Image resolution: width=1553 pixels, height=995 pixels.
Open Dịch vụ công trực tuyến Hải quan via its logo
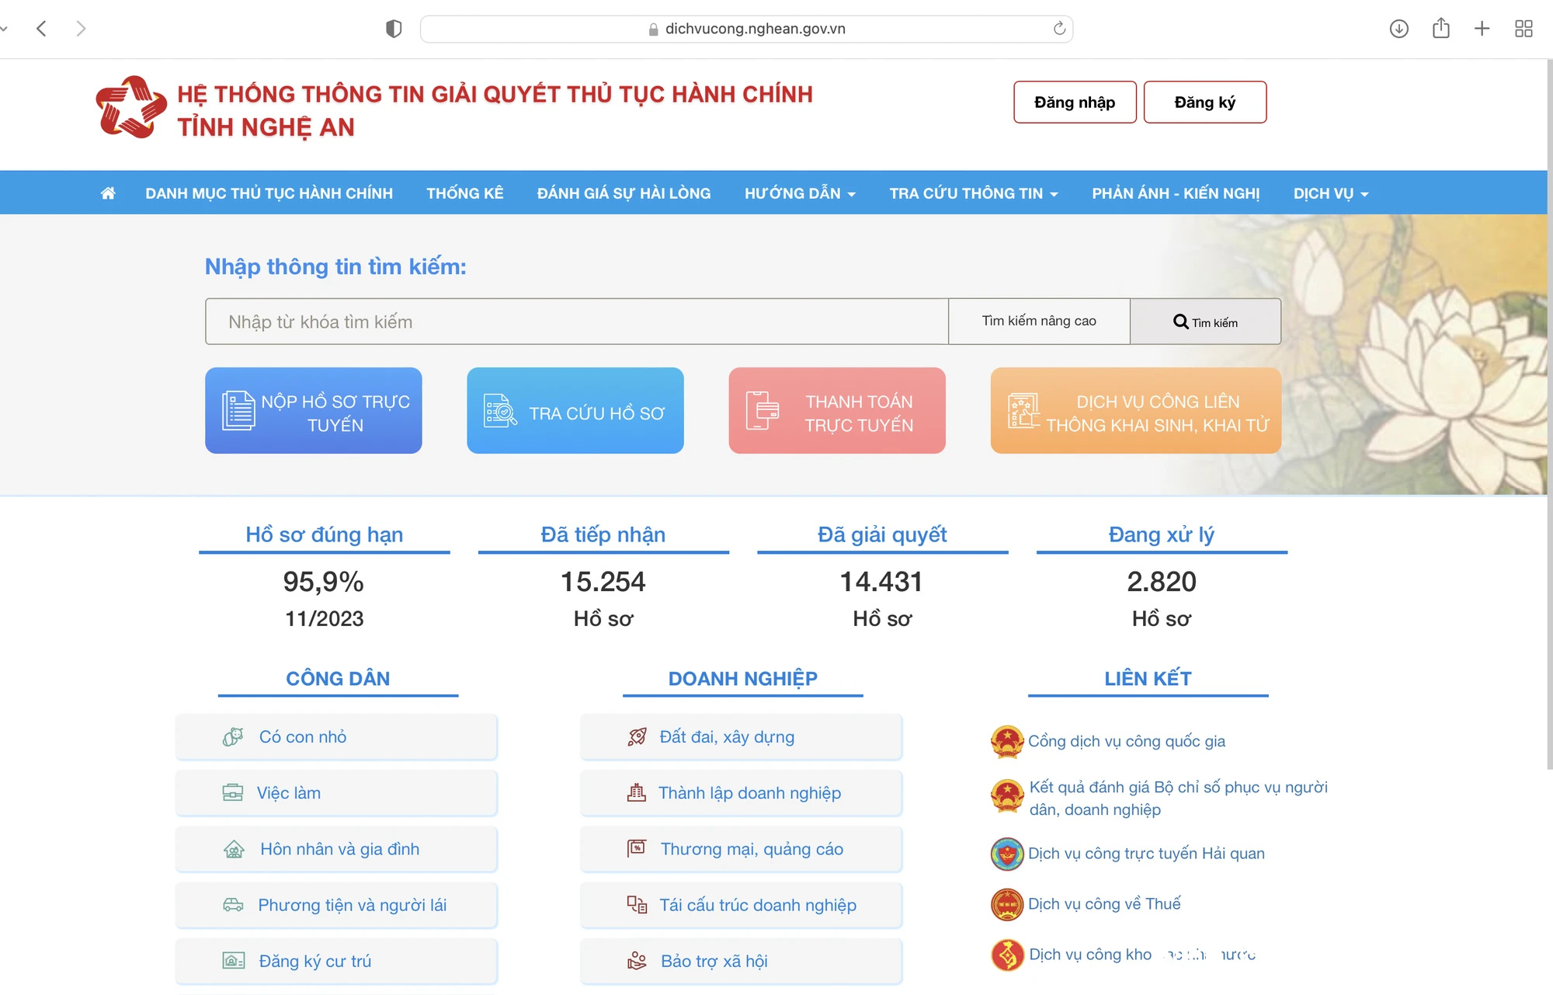(1006, 853)
